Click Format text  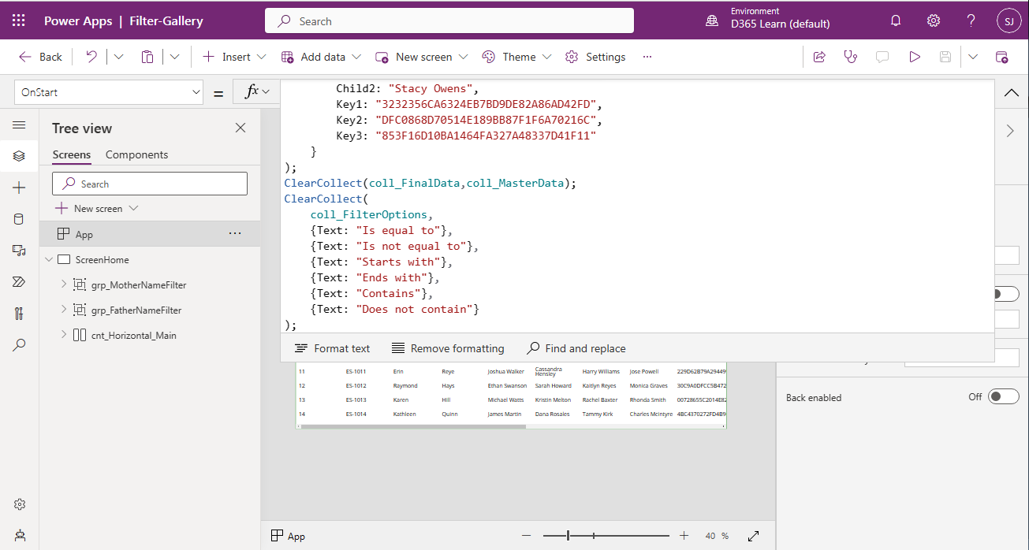[332, 348]
